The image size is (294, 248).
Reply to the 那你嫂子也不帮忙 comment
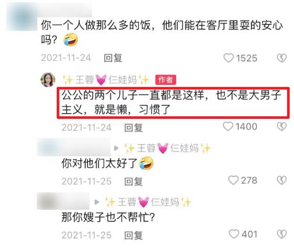[134, 235]
